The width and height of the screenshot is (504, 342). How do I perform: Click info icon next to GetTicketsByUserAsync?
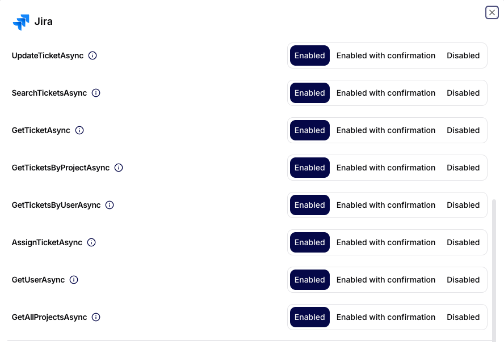109,205
